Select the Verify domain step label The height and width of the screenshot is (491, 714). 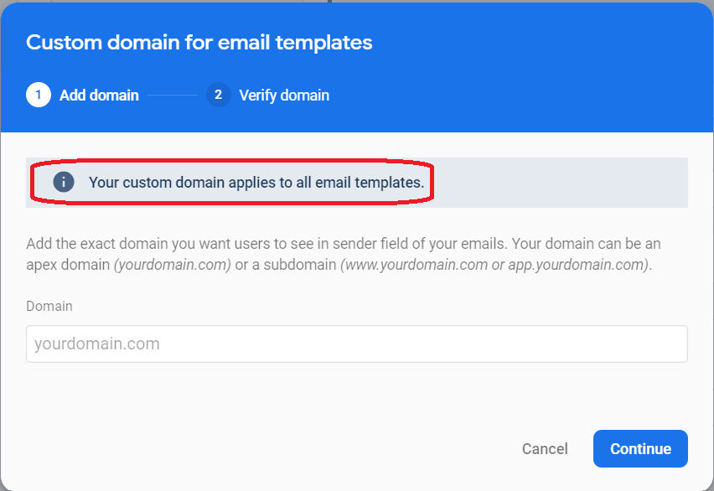pyautogui.click(x=284, y=96)
